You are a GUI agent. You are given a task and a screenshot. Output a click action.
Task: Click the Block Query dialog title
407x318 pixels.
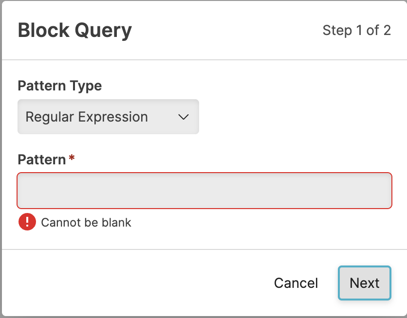pos(74,30)
